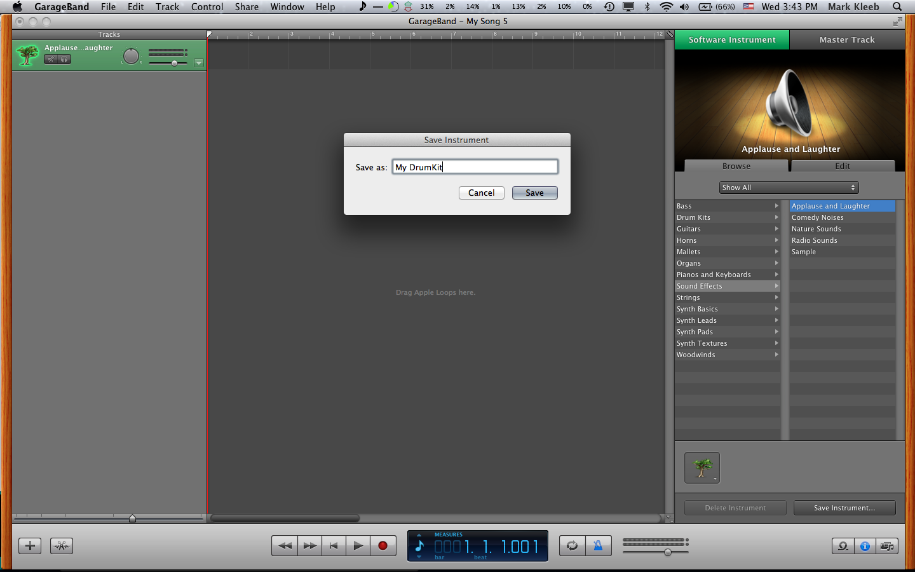Select the Software Instrument tab
This screenshot has width=915, height=572.
click(732, 39)
